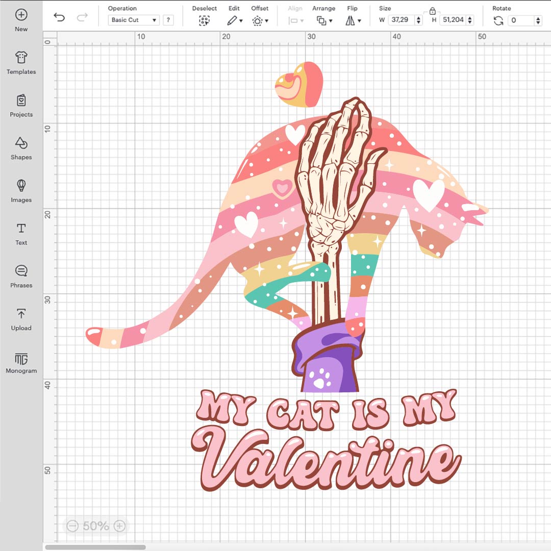Click the Deselect icon
This screenshot has width=551, height=551.
click(204, 21)
